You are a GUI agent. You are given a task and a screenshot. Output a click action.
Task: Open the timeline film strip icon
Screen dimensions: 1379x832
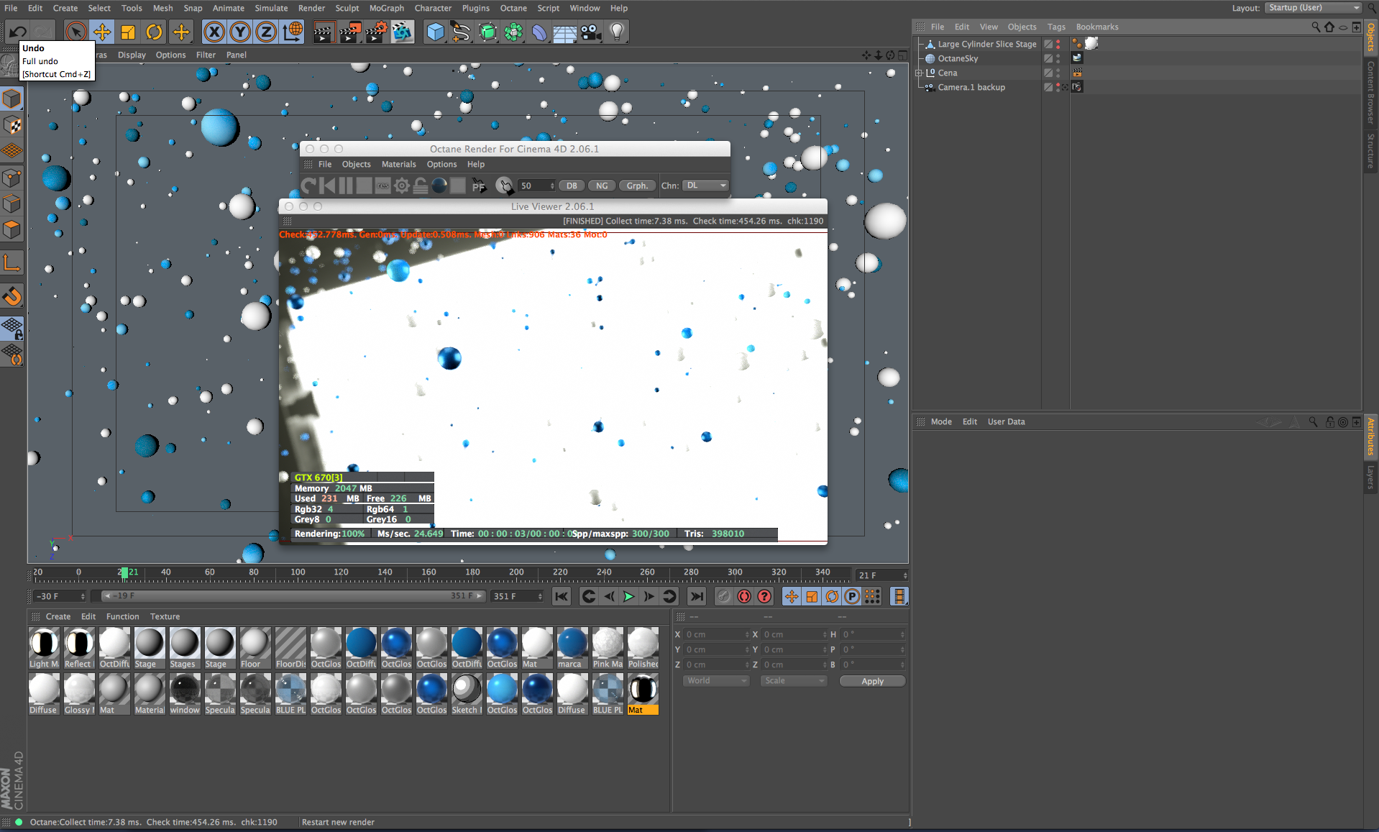pos(899,596)
